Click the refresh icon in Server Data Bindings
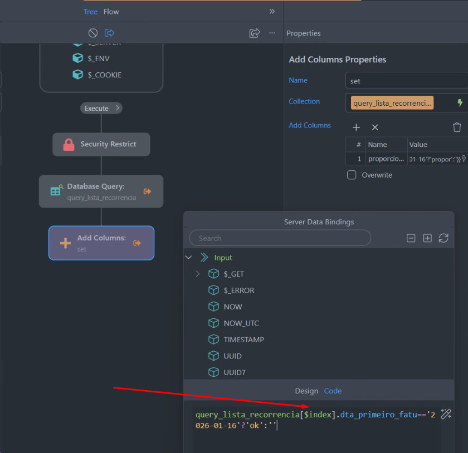 click(x=443, y=238)
